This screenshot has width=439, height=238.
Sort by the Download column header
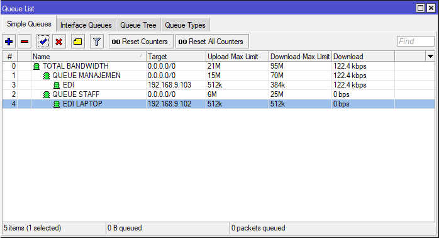pyautogui.click(x=363, y=57)
